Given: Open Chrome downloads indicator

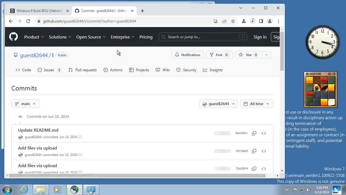Looking at the screenshot, I should click(x=252, y=21).
